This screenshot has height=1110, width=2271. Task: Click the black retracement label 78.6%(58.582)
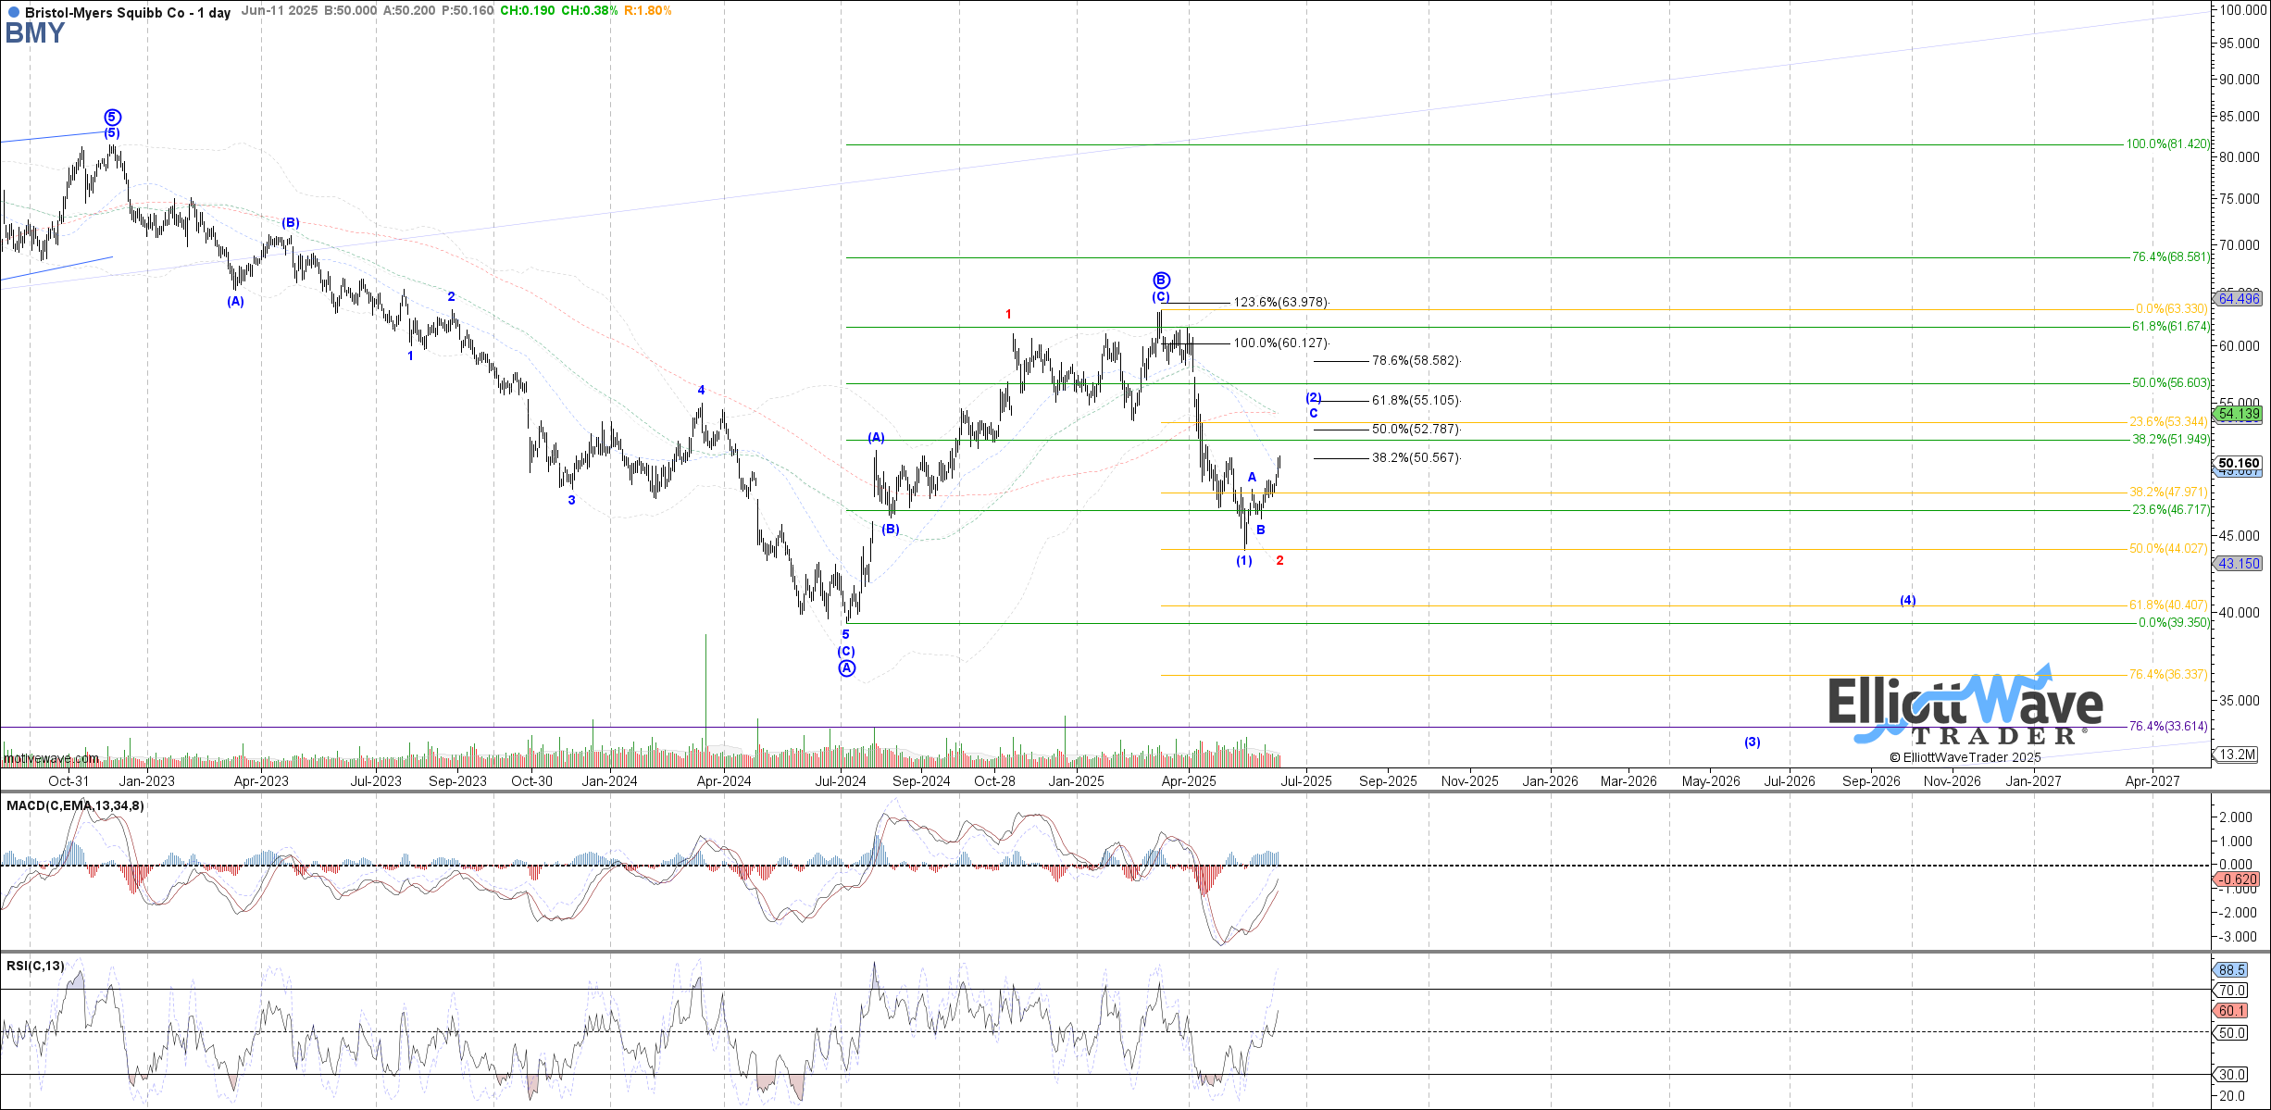pyautogui.click(x=1416, y=361)
